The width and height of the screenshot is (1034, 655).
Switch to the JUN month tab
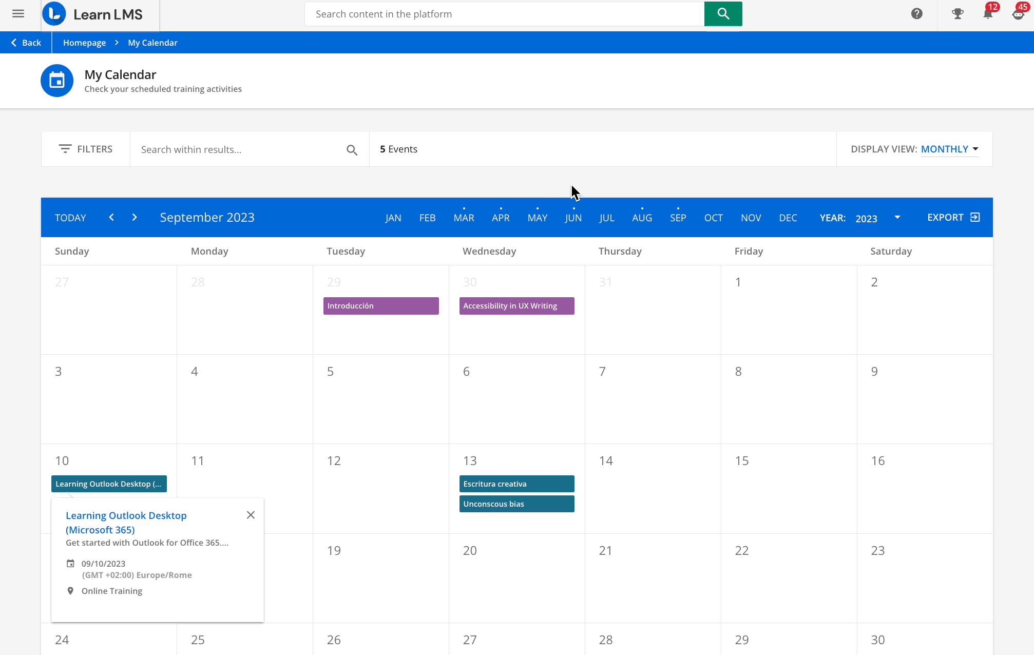[573, 218]
